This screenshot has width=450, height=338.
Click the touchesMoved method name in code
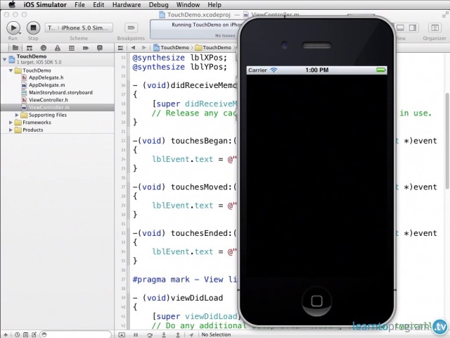201,187
